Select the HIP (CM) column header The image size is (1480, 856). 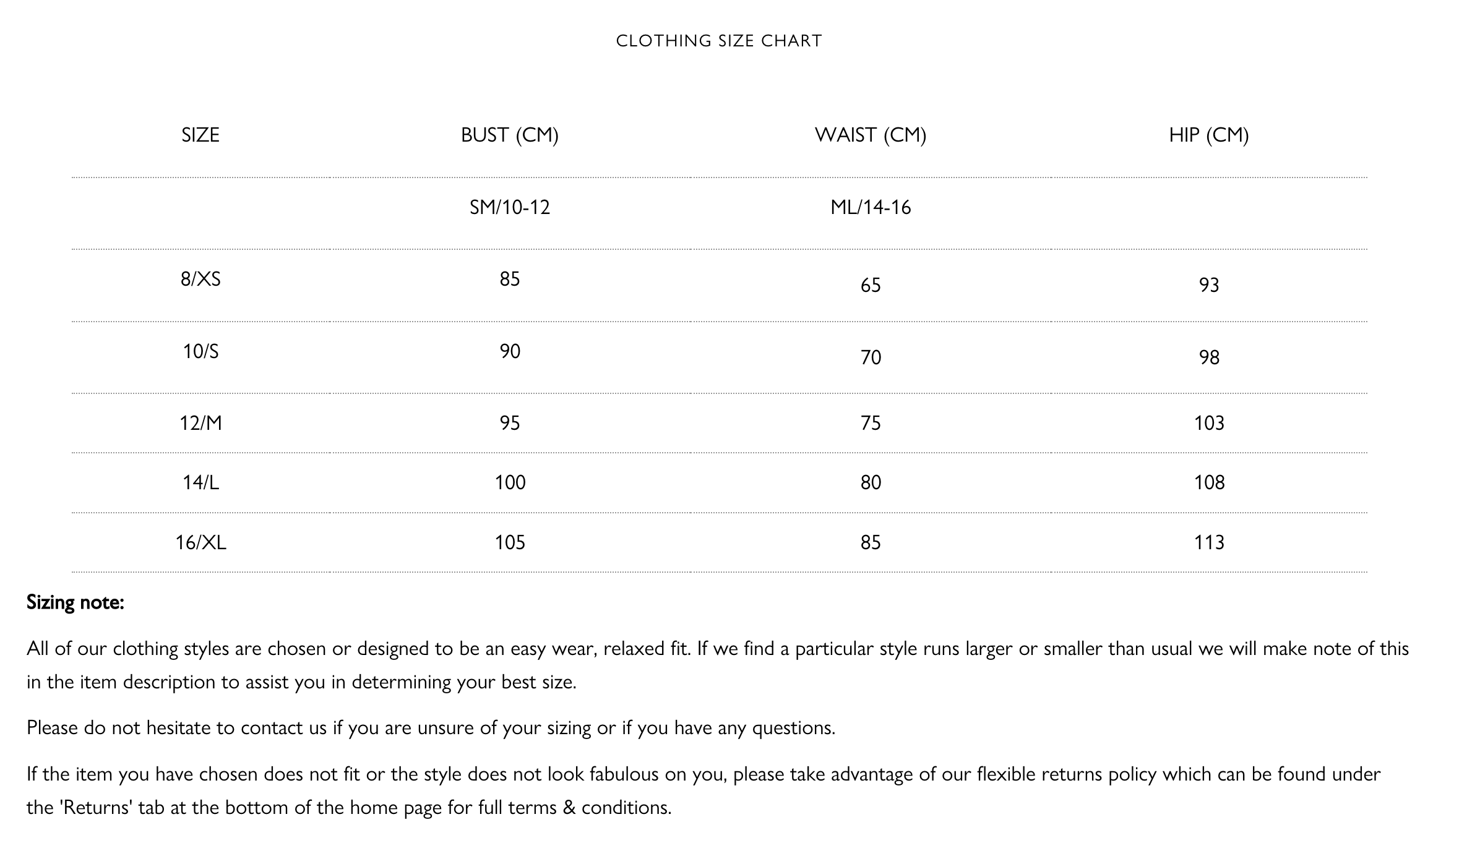tap(1208, 135)
